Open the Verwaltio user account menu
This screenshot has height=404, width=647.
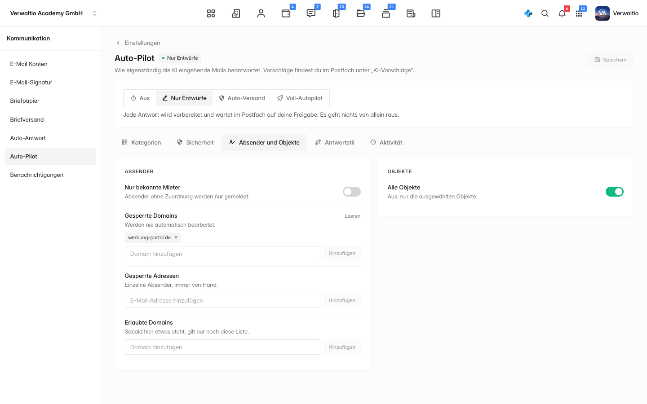coord(617,13)
